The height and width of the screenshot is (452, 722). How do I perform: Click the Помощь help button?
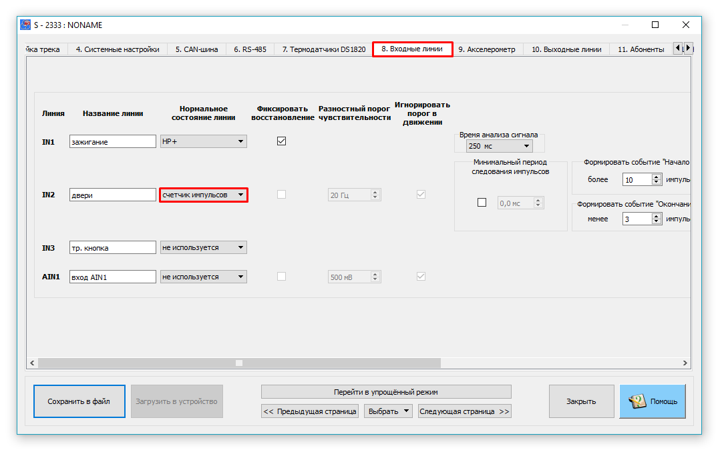[652, 401]
